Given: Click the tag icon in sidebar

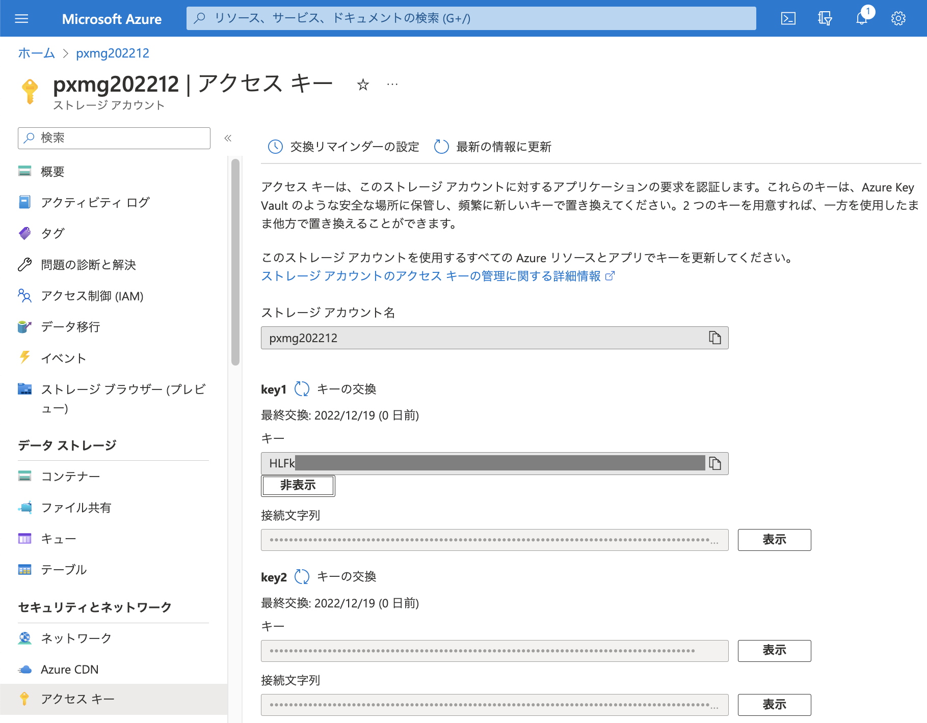Looking at the screenshot, I should point(24,233).
